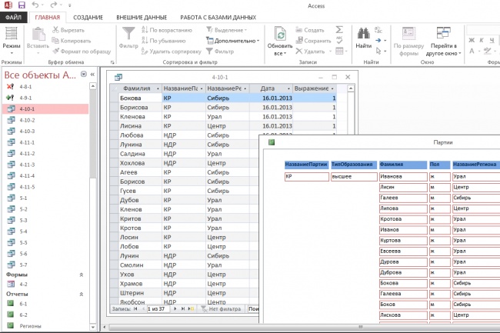This screenshot has width=500, height=333.
Task: Select Формат по образцу painter
Action: (x=82, y=52)
